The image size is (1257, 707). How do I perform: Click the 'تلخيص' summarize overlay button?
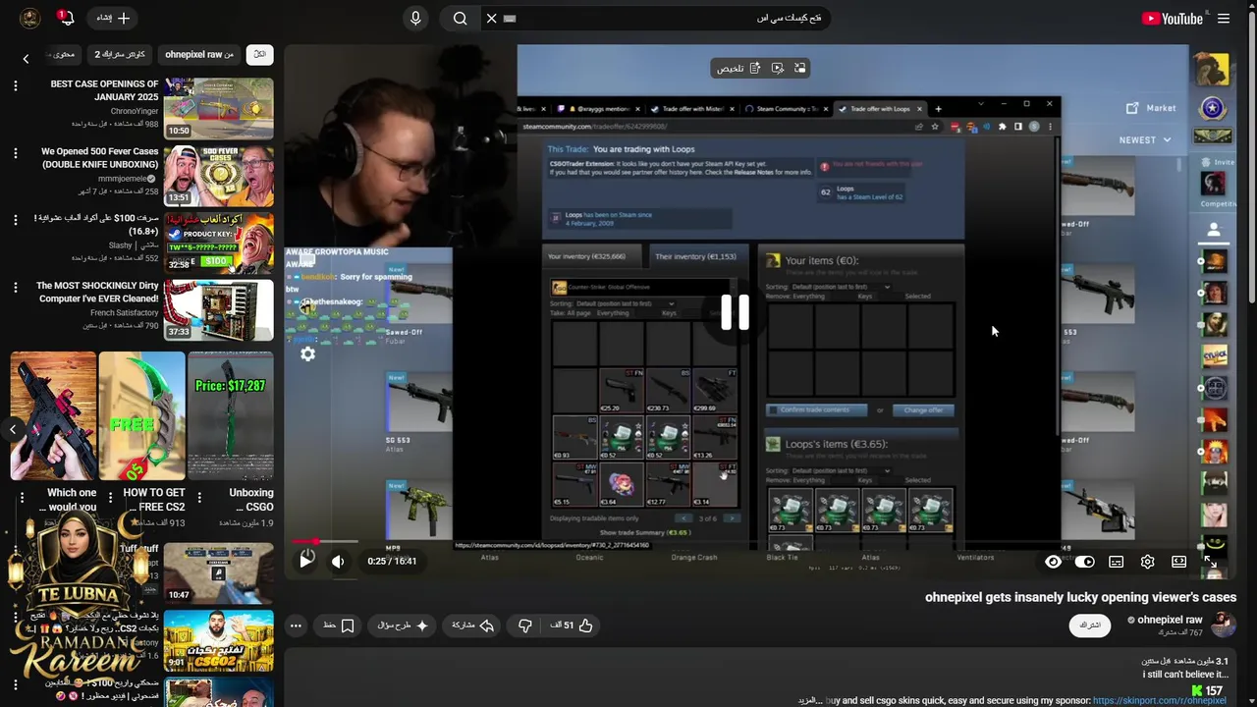point(738,68)
